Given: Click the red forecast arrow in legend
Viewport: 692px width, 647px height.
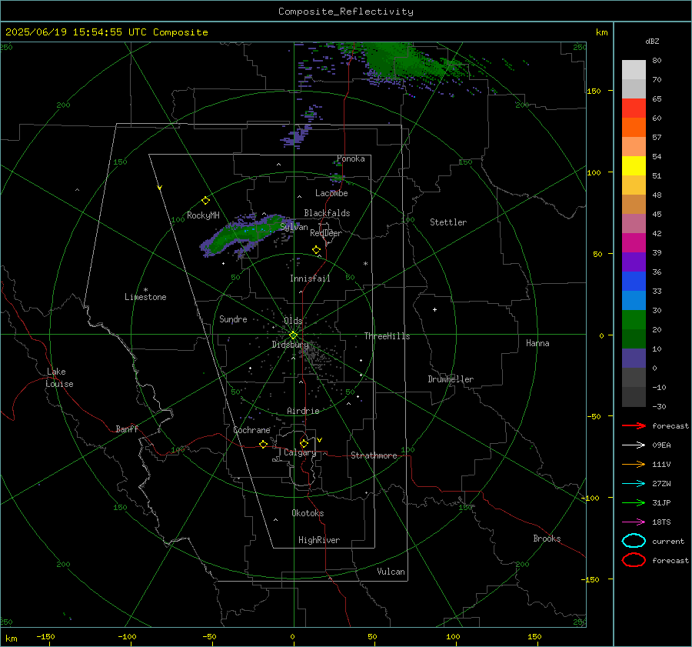Looking at the screenshot, I should tap(634, 425).
